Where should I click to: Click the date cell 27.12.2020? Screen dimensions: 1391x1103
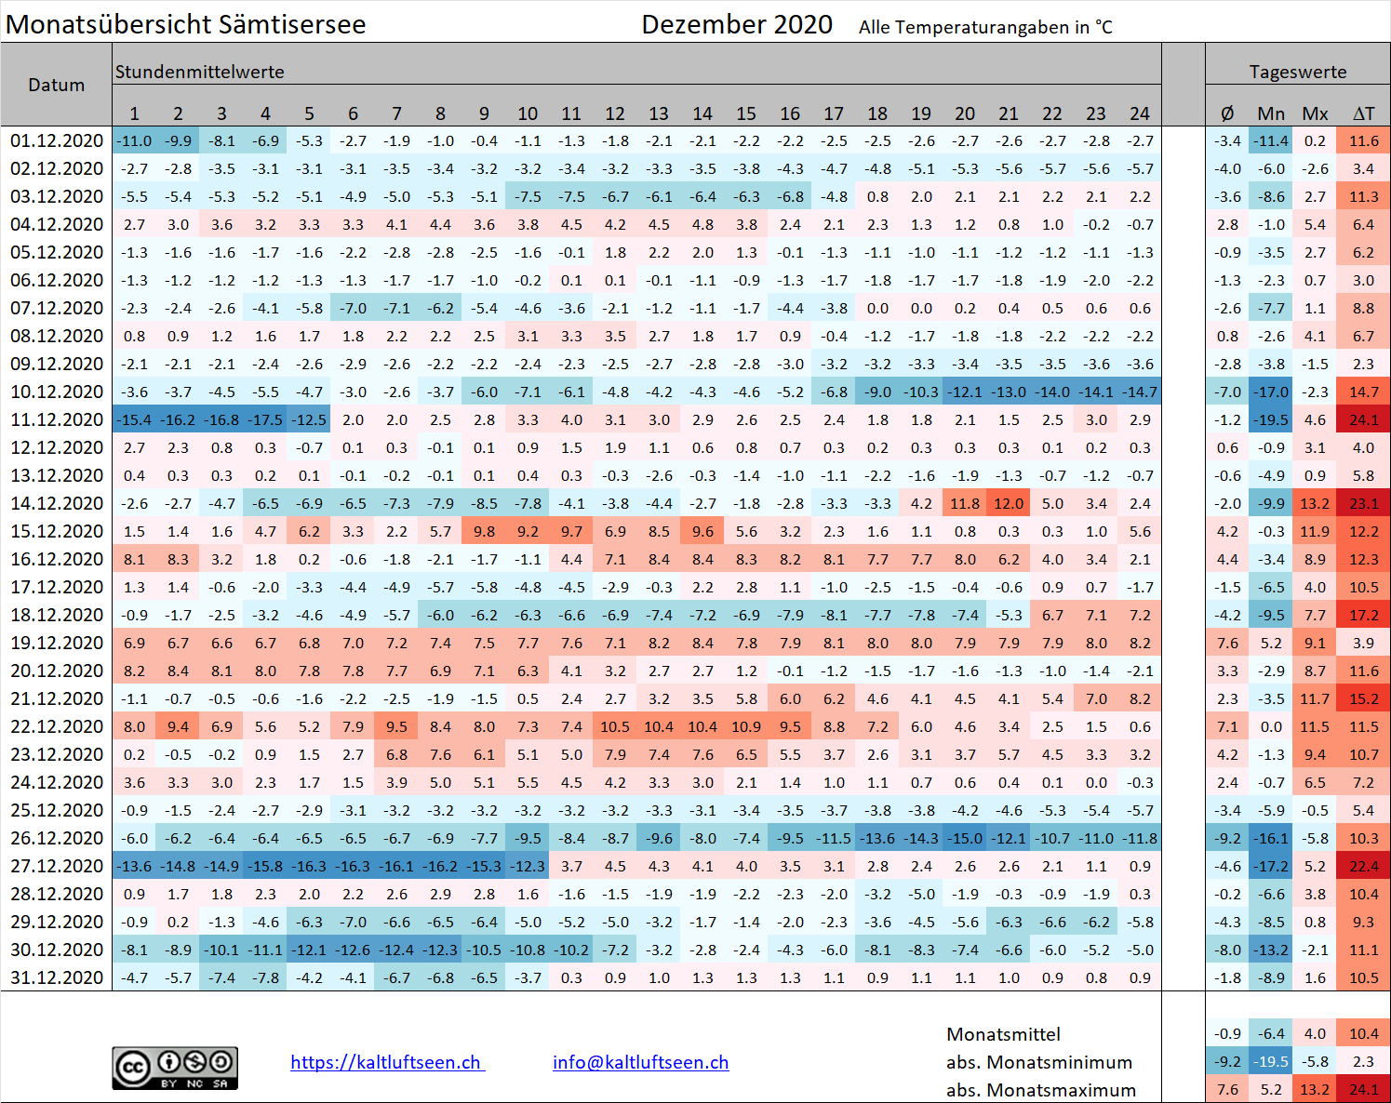tap(57, 866)
